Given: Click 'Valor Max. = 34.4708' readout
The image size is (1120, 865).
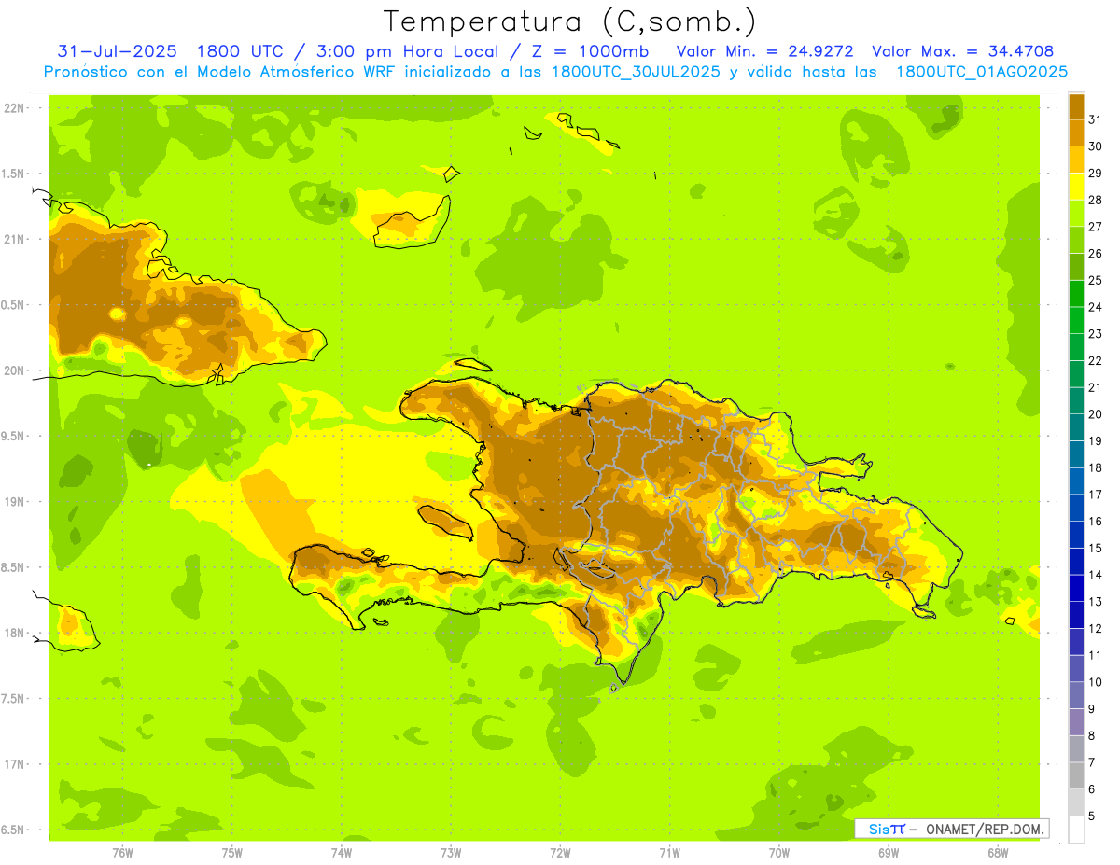Looking at the screenshot, I should (x=963, y=51).
